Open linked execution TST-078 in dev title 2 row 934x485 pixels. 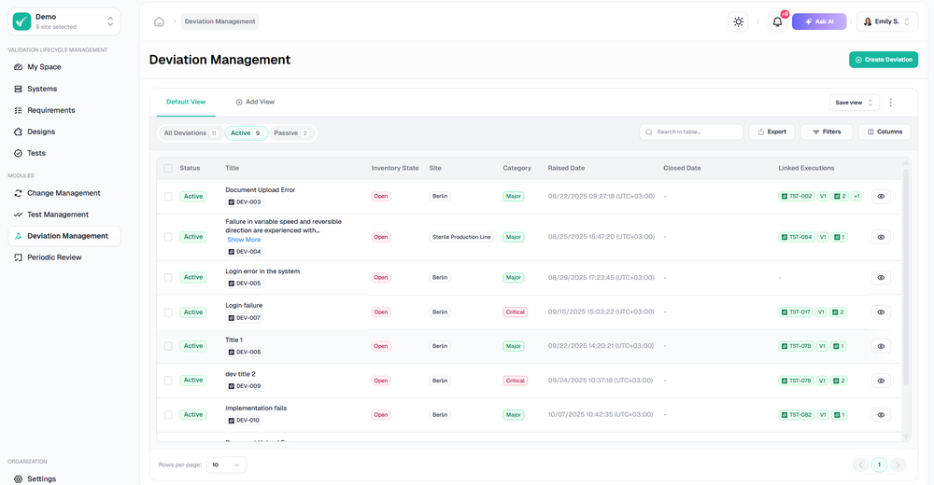[796, 381]
